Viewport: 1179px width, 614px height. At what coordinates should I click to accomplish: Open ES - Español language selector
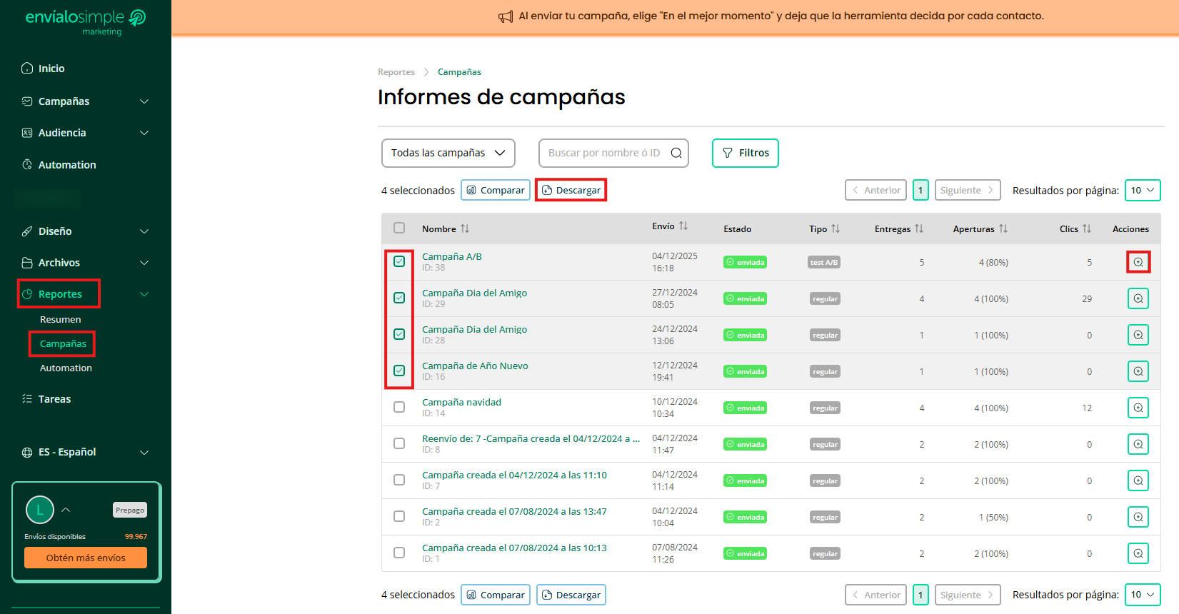86,452
